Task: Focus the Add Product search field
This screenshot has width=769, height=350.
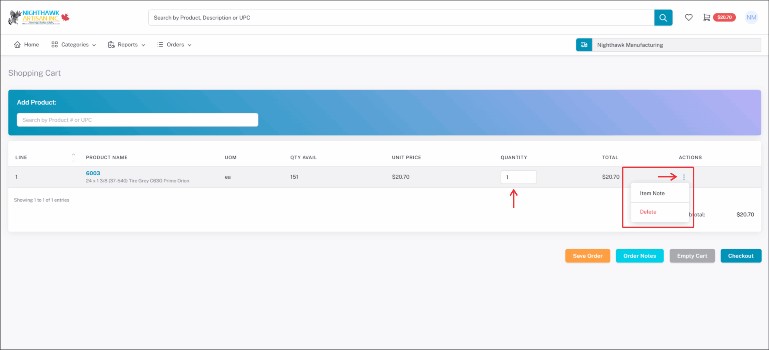Action: [137, 120]
